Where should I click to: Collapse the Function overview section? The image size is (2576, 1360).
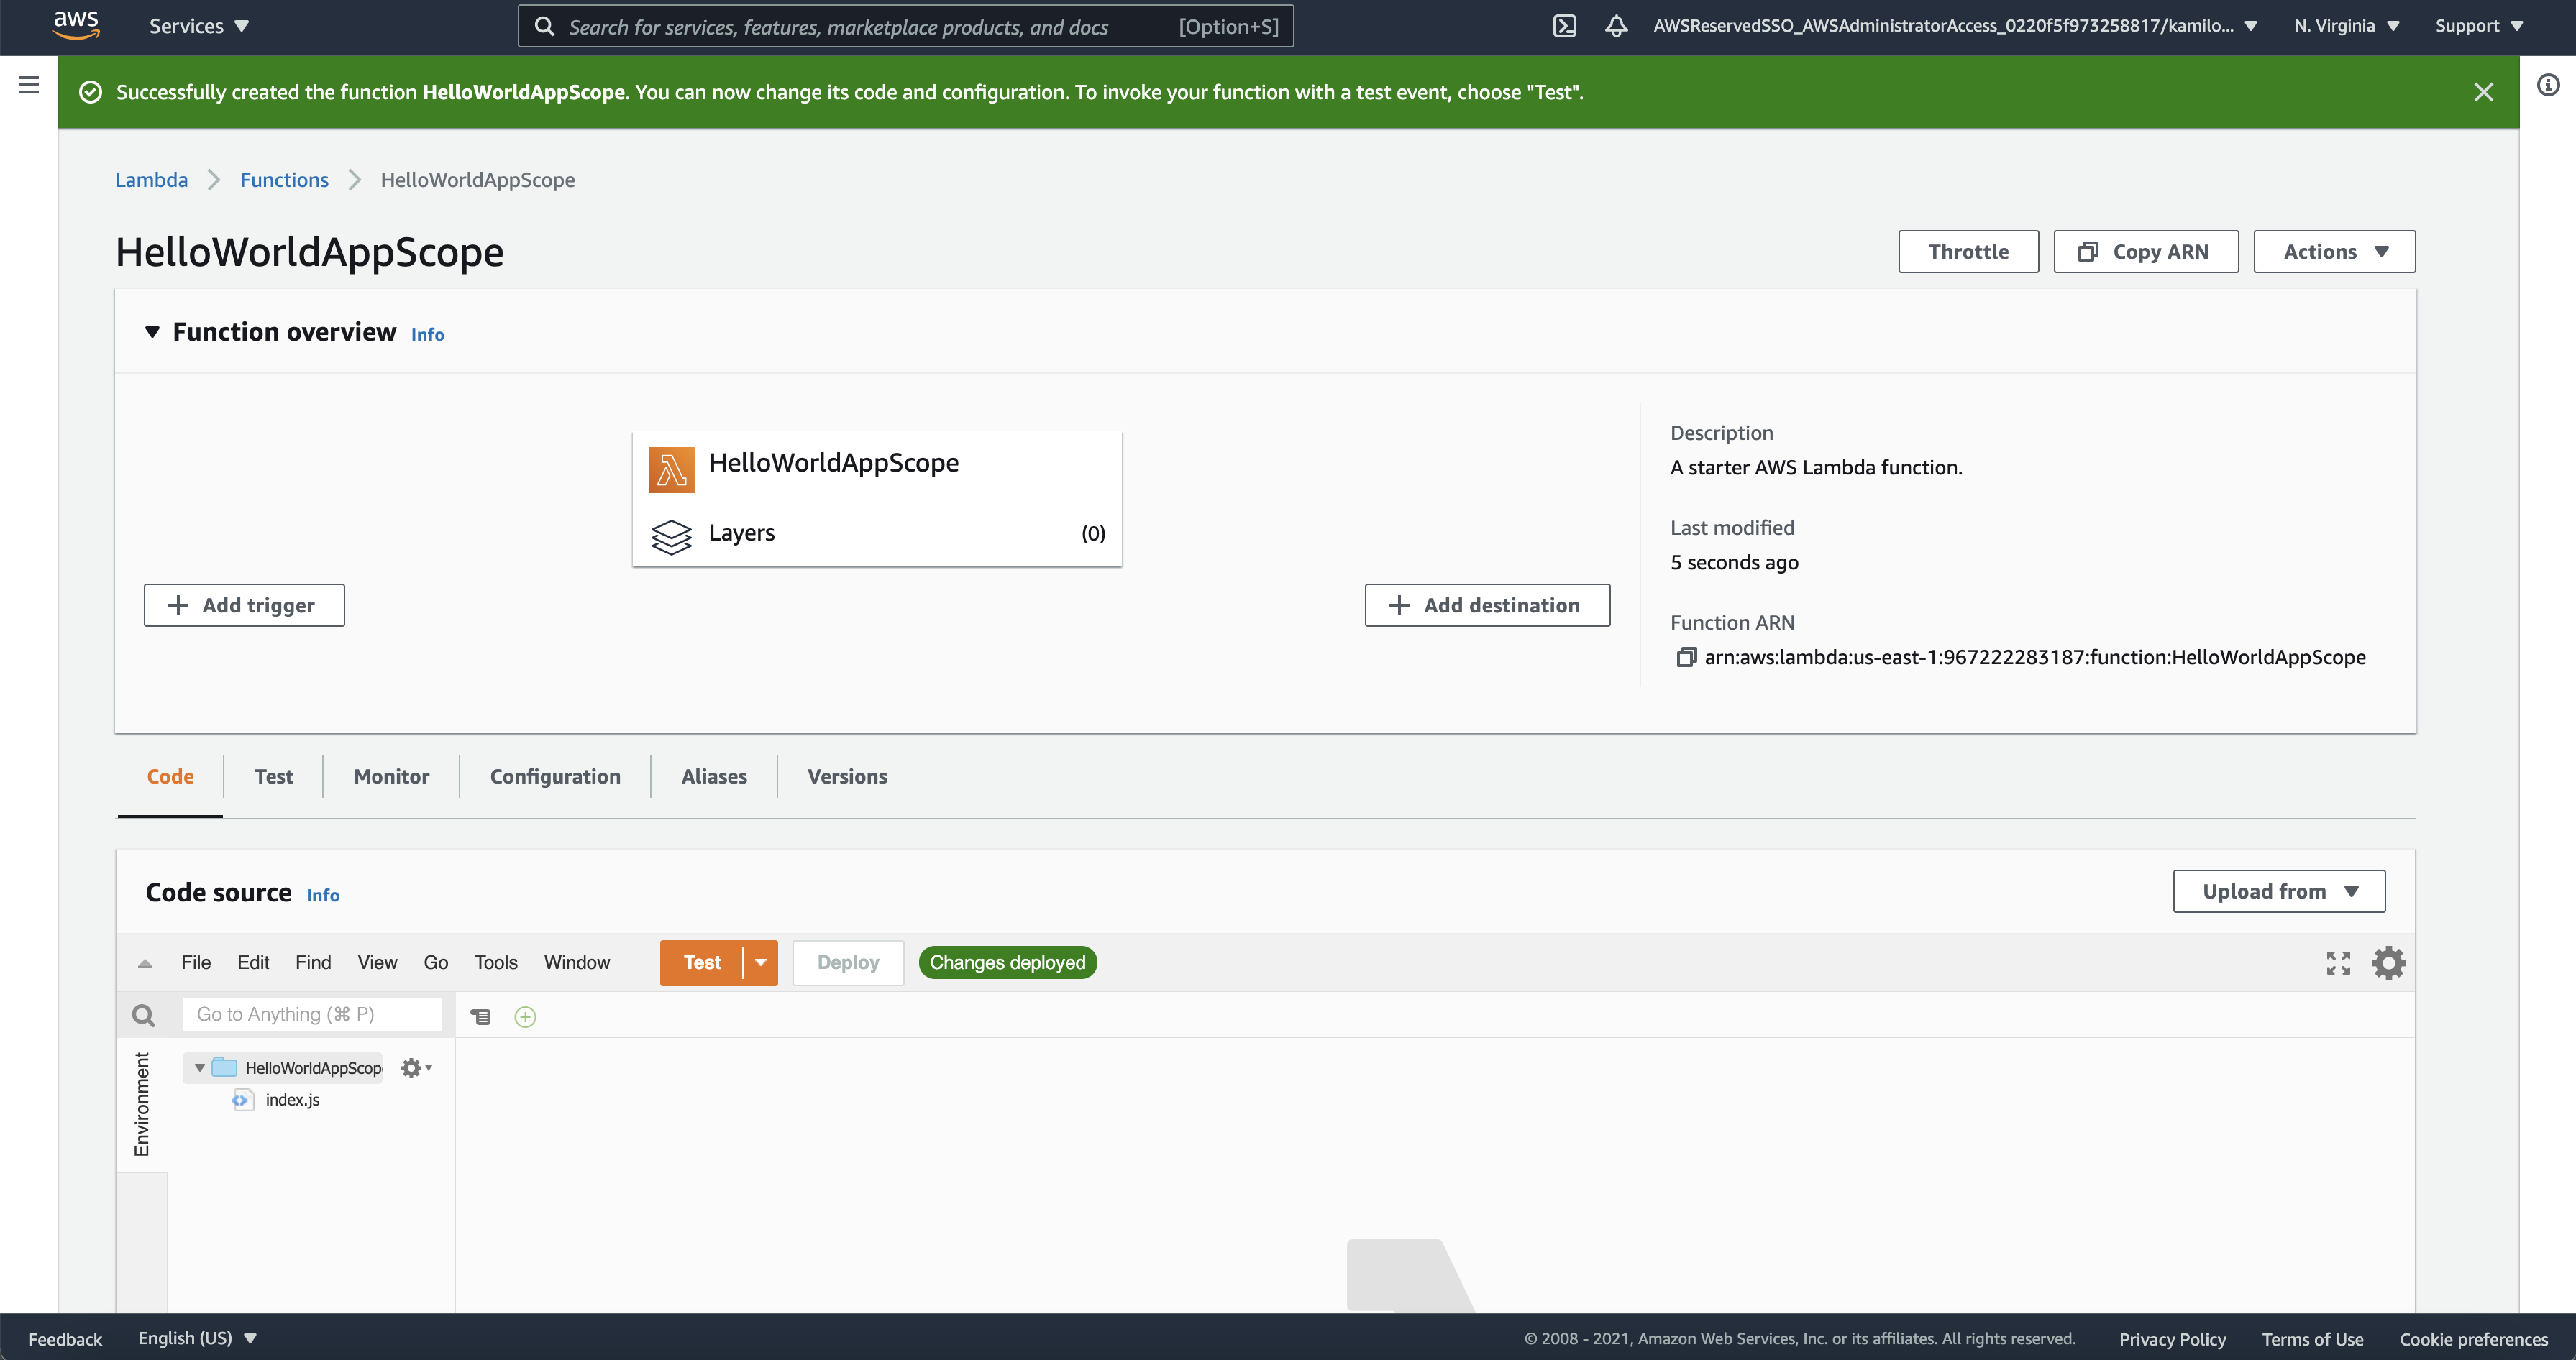[152, 332]
